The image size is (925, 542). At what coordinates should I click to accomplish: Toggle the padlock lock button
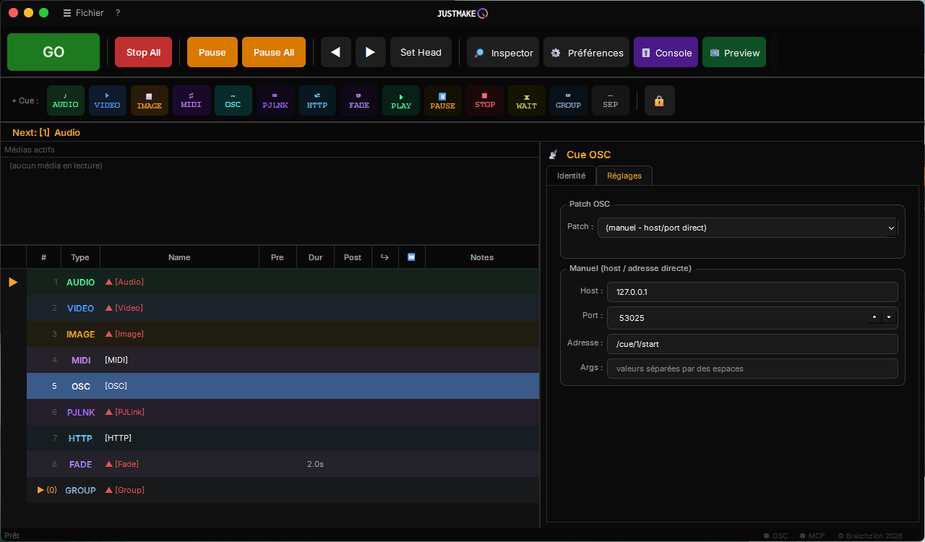pyautogui.click(x=660, y=100)
